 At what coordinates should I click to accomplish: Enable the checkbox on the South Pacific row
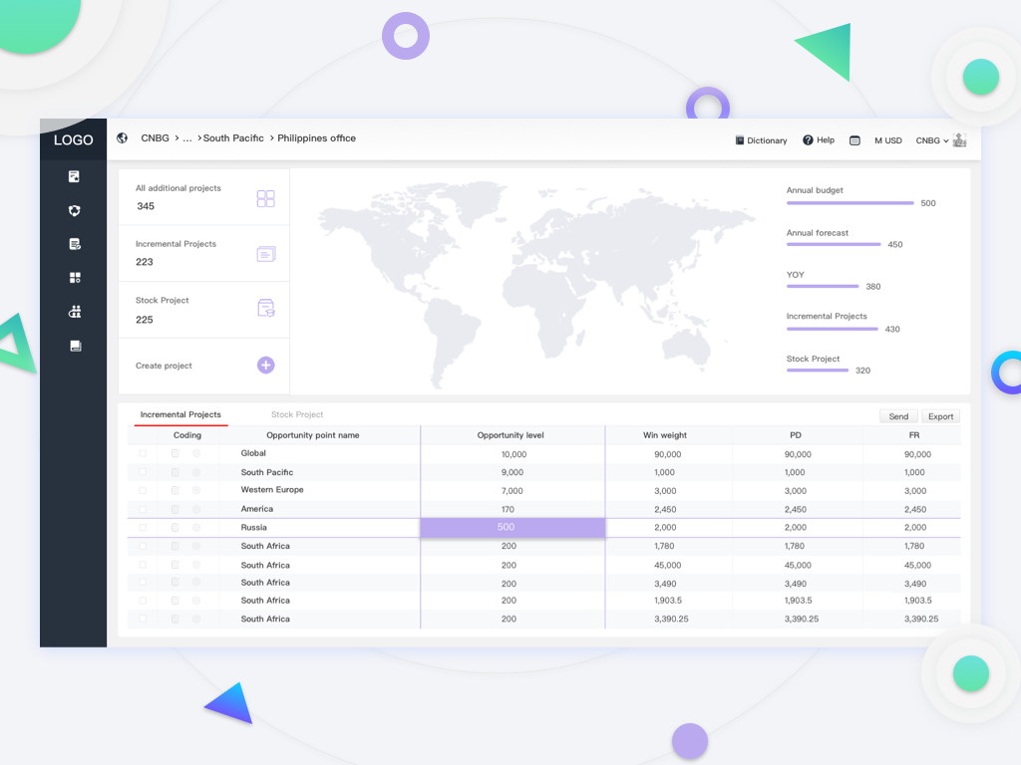[x=143, y=471]
